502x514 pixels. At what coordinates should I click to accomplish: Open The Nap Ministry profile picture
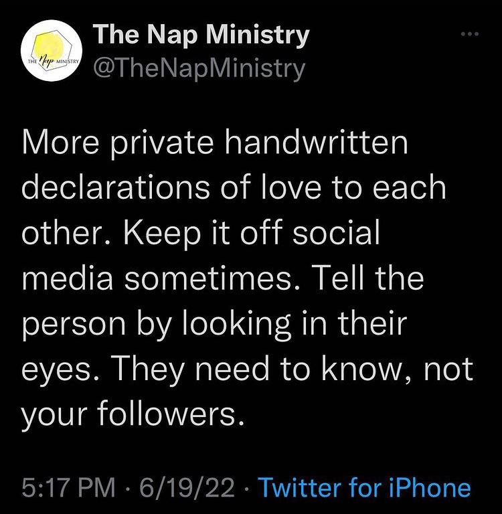click(51, 50)
